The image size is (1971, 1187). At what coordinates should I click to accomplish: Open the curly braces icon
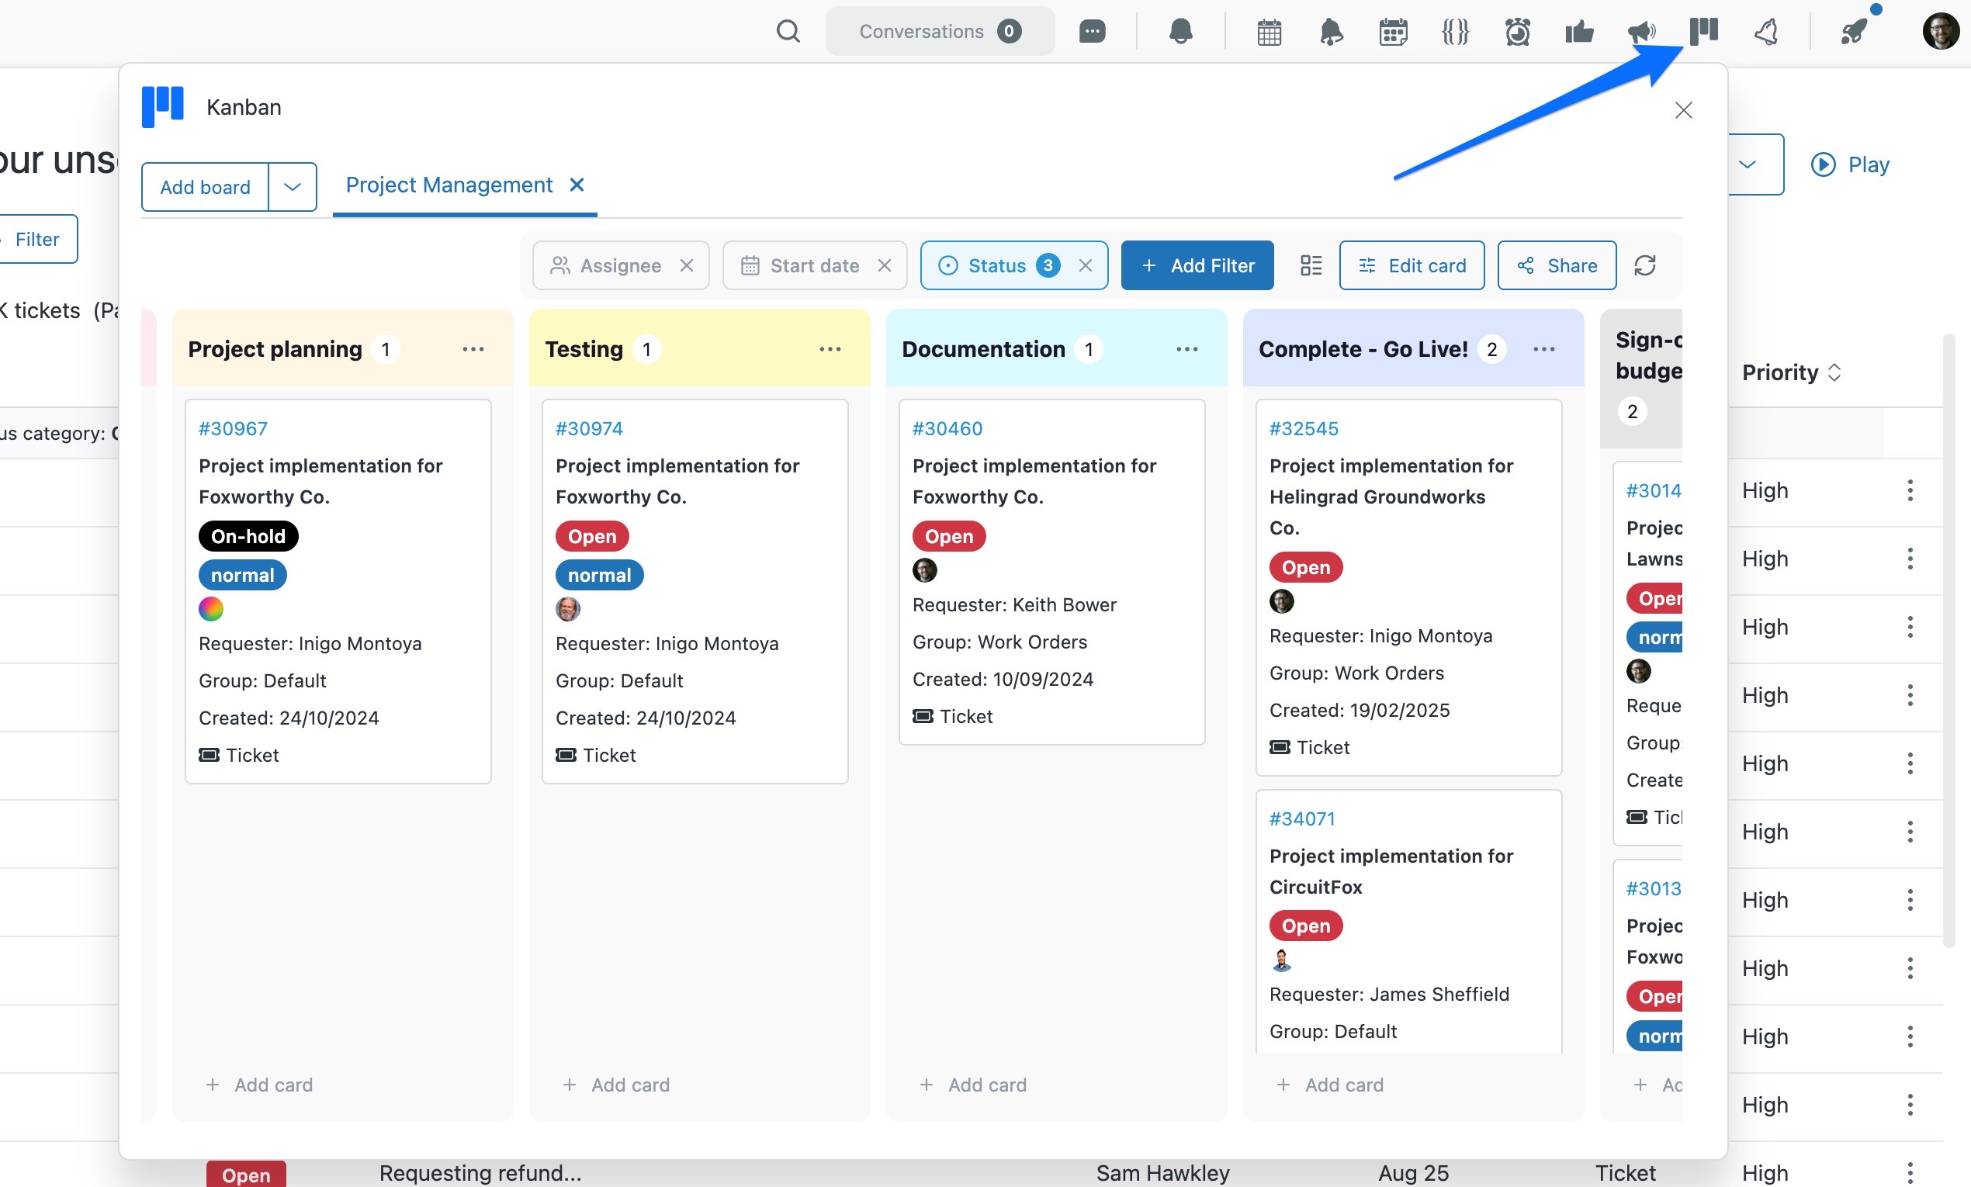tap(1455, 32)
